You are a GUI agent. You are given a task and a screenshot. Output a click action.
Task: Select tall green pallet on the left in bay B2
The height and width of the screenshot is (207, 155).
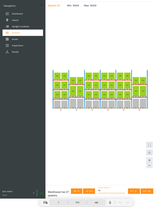tap(73, 91)
